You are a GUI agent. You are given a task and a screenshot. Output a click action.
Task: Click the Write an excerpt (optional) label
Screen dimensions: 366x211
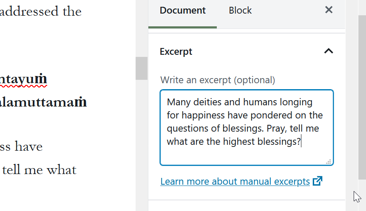(218, 80)
